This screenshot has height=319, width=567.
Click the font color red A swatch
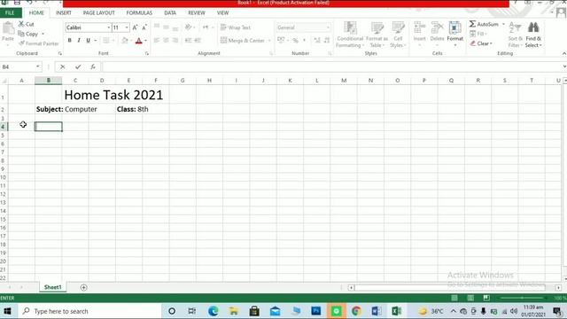pyautogui.click(x=139, y=41)
